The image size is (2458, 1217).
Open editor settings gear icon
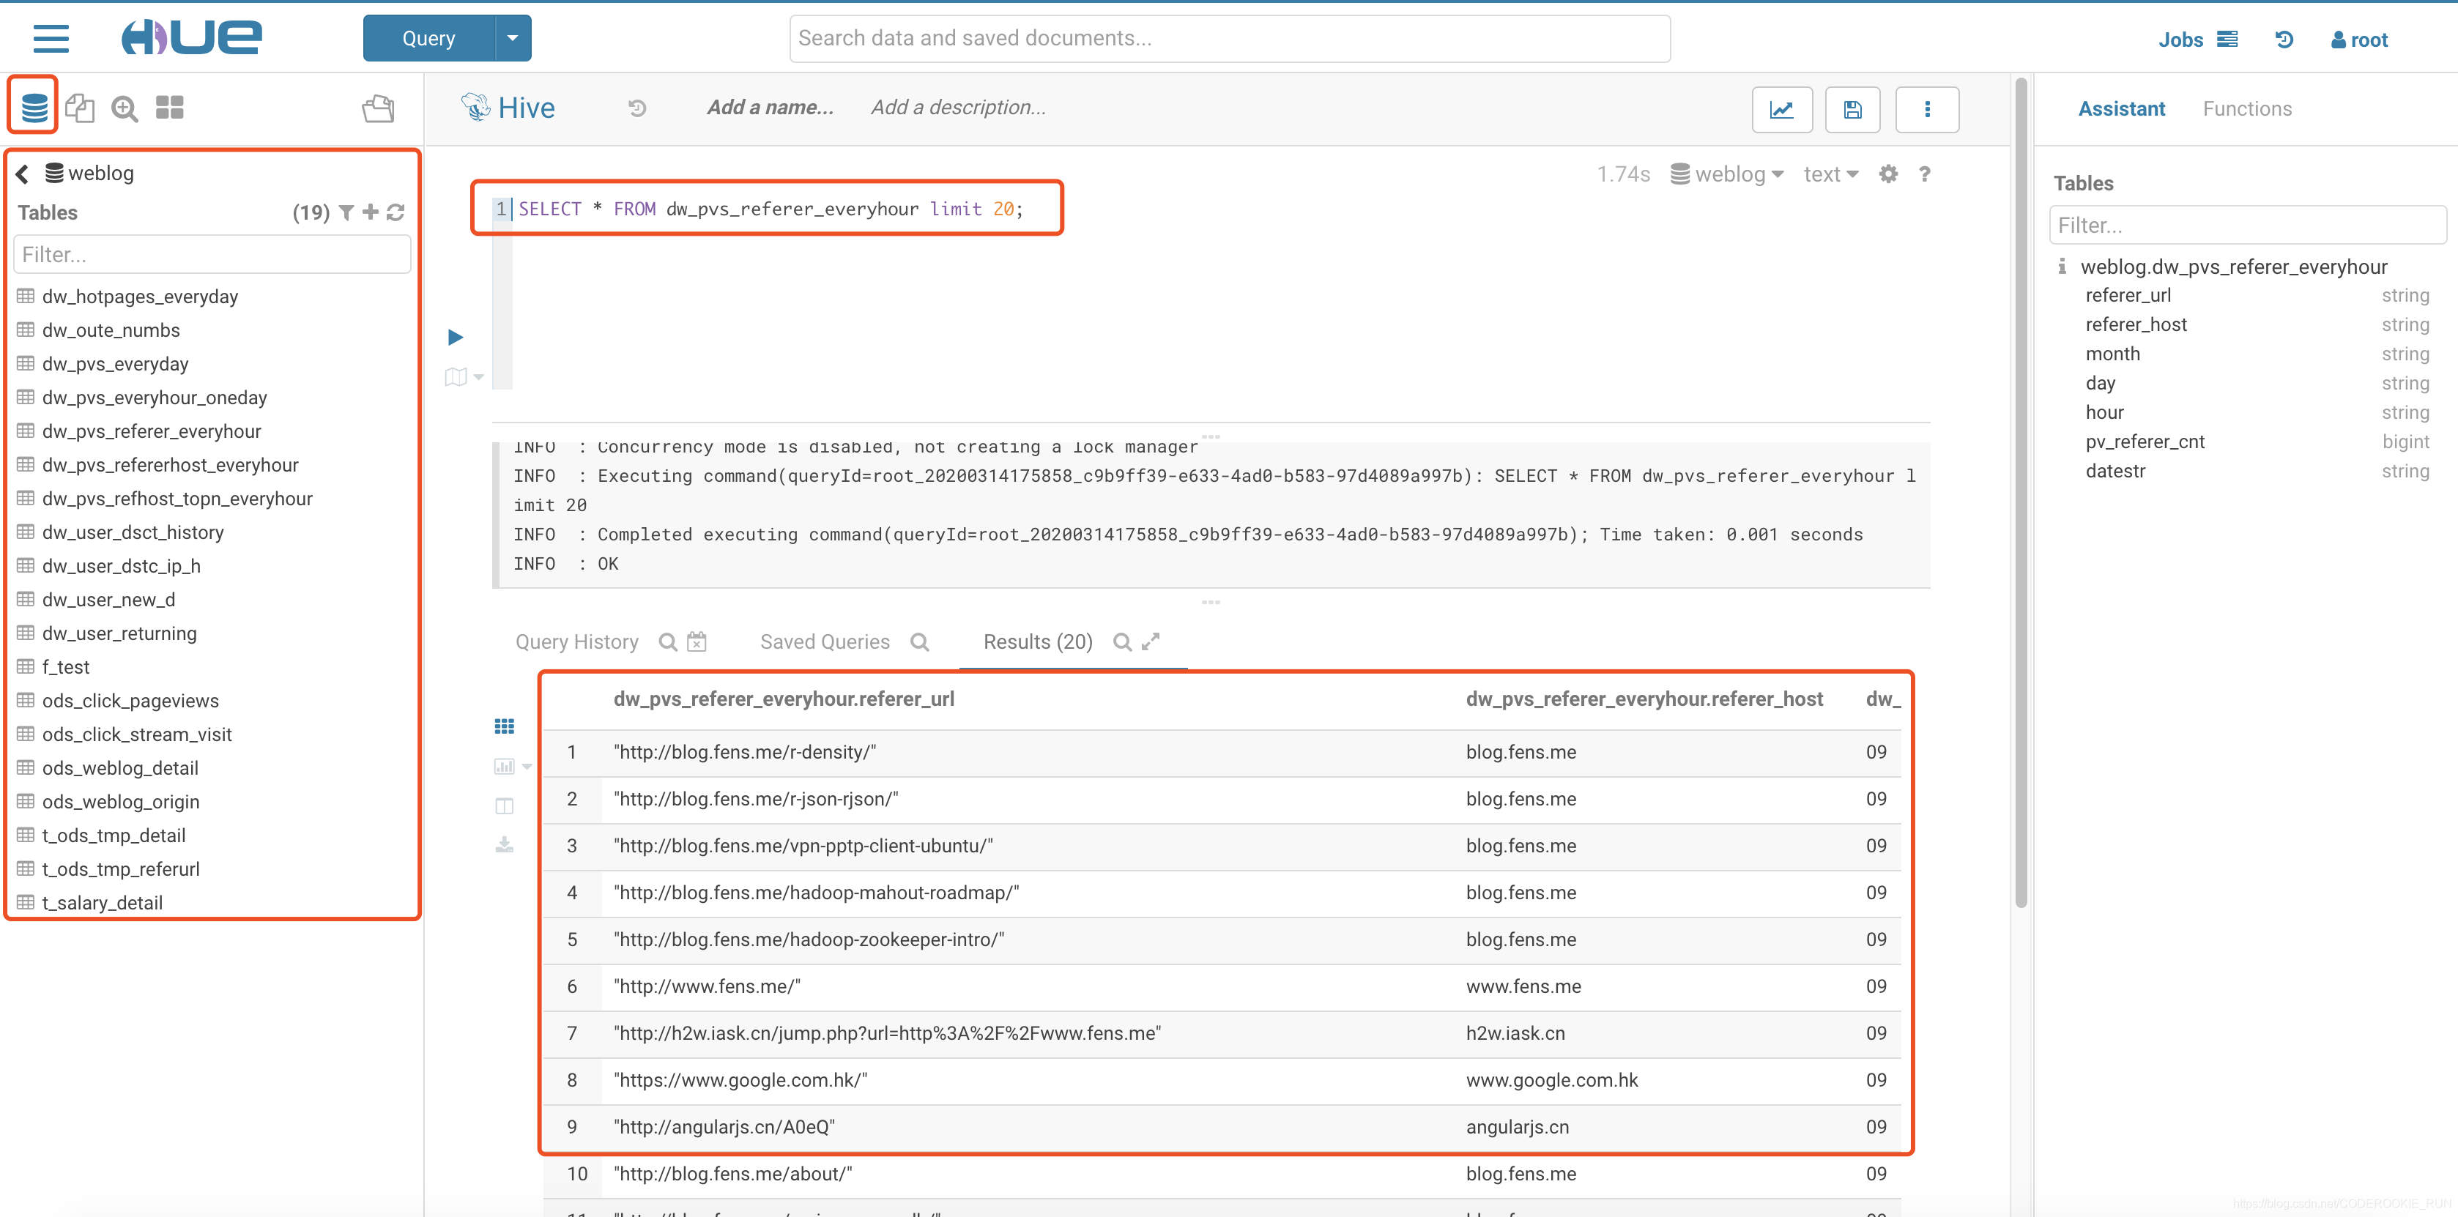click(1887, 174)
